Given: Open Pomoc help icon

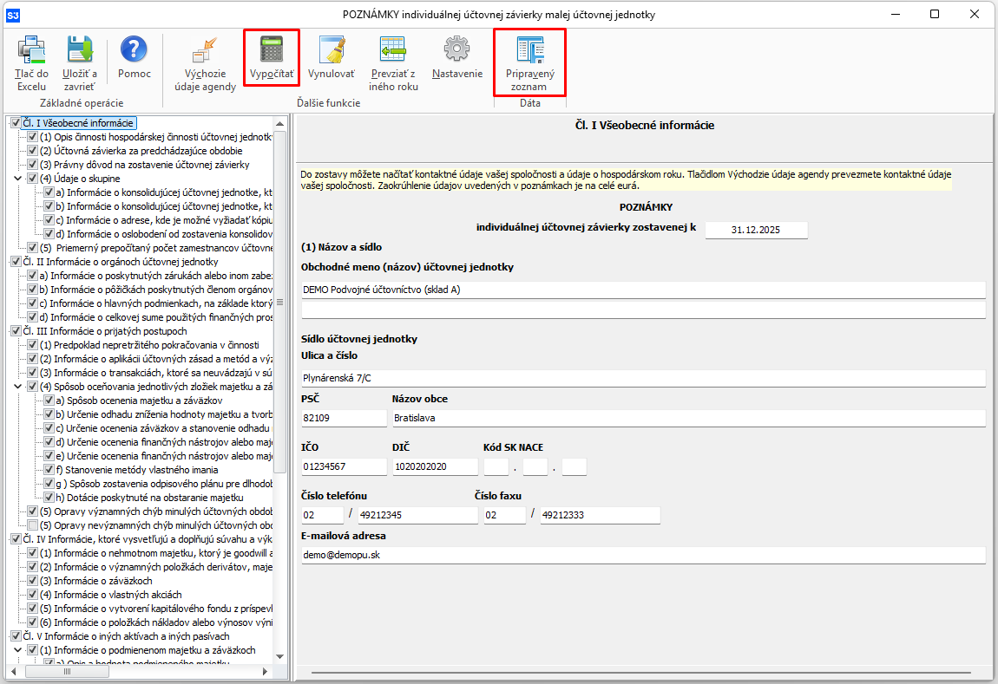Looking at the screenshot, I should click(x=134, y=50).
